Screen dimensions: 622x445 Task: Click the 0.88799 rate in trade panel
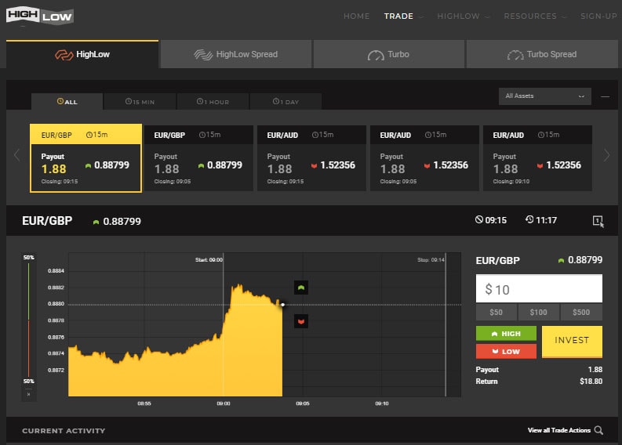(x=585, y=260)
